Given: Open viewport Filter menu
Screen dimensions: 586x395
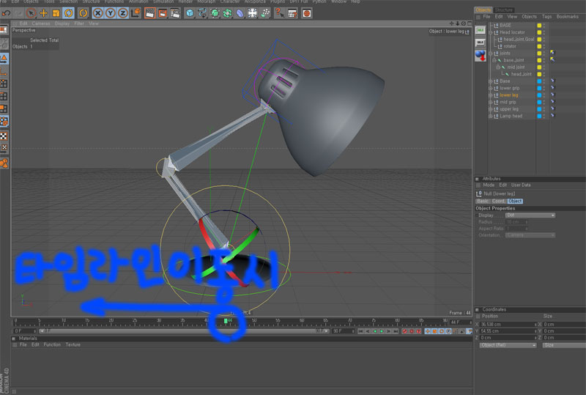Looking at the screenshot, I should coord(79,23).
